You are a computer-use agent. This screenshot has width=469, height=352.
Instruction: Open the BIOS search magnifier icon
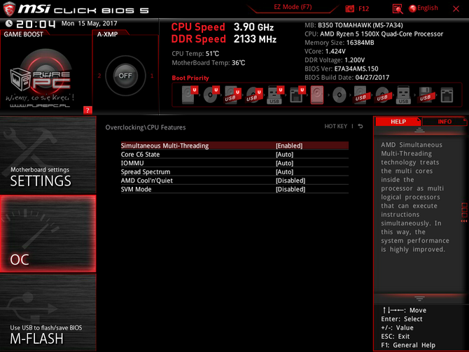397,9
